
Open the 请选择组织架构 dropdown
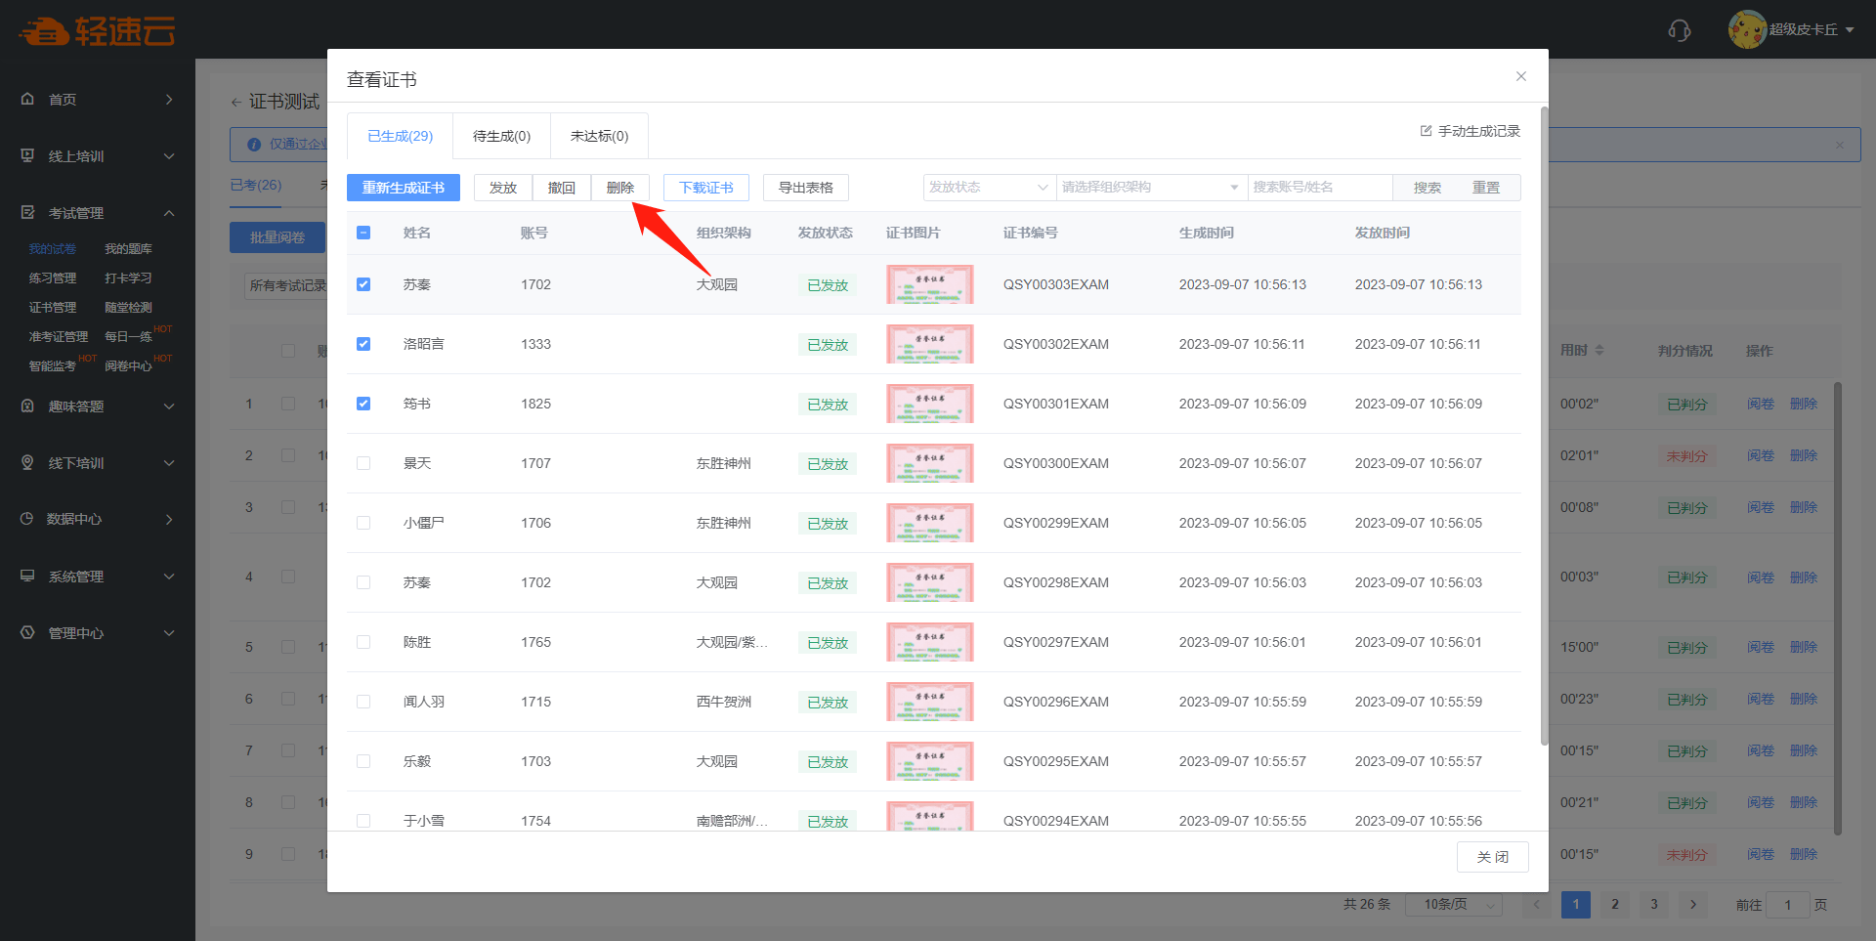tap(1150, 188)
